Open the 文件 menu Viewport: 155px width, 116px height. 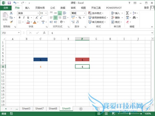6,8
